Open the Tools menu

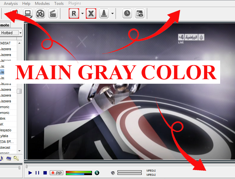[59, 4]
